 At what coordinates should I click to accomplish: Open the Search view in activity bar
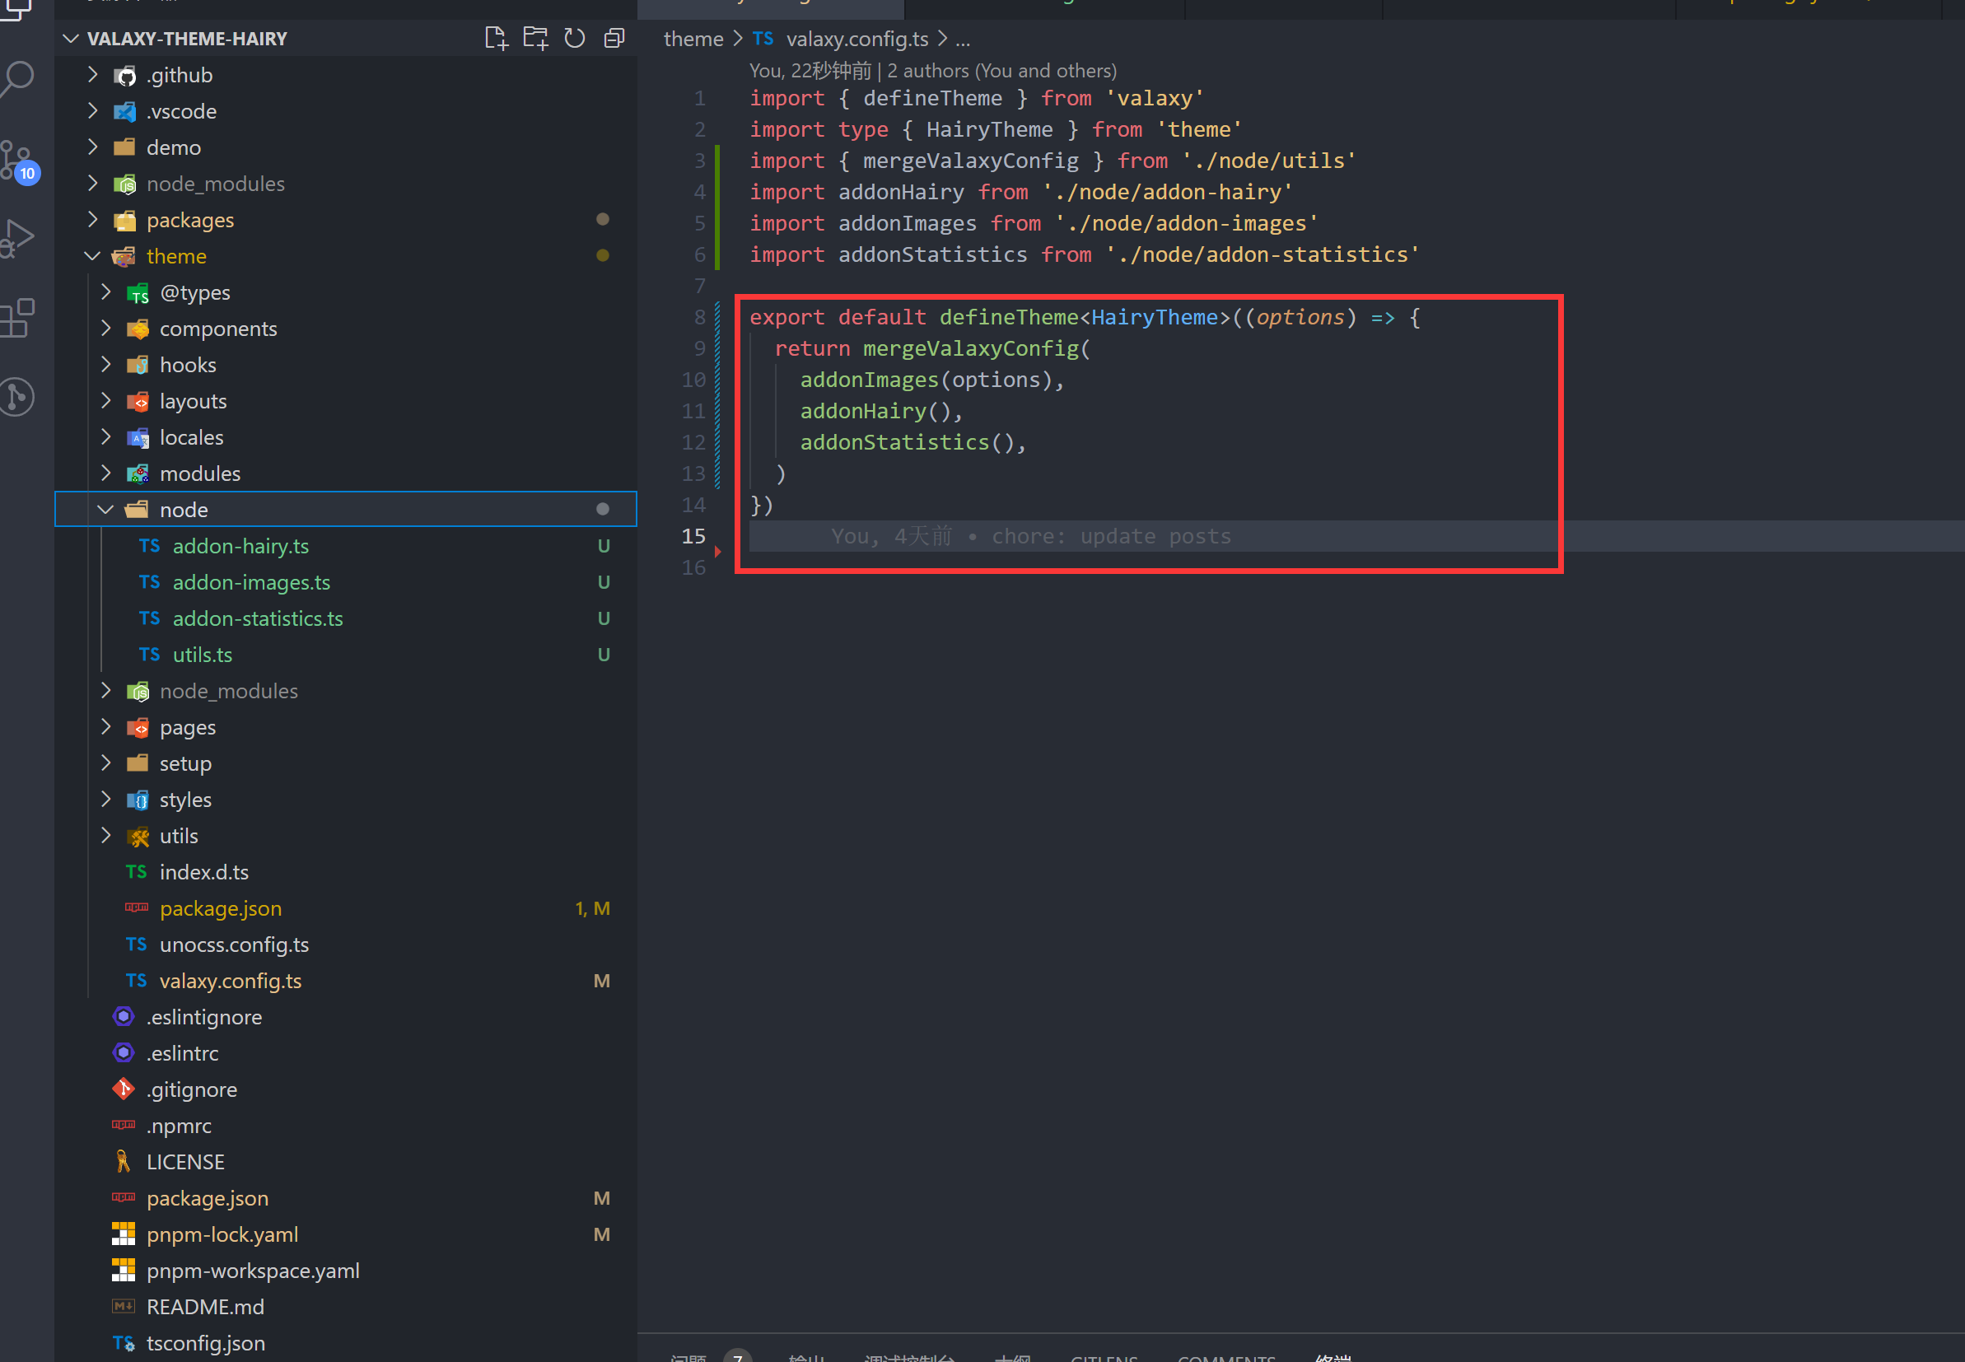click(19, 78)
